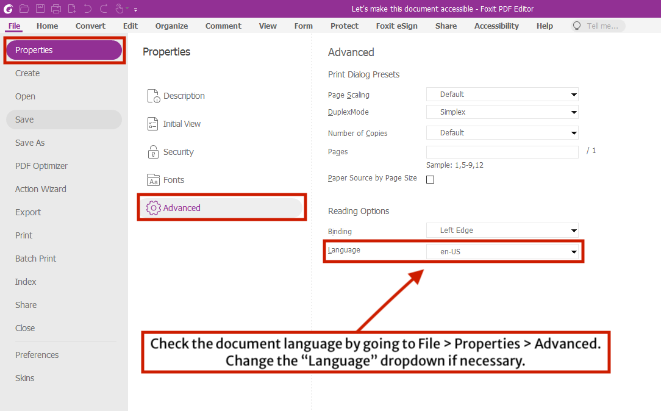Click the Undo arrow icon
Screen dimensions: 661x411
click(88, 9)
